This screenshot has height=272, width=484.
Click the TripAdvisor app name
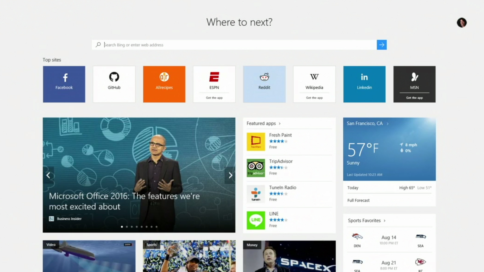pyautogui.click(x=281, y=161)
